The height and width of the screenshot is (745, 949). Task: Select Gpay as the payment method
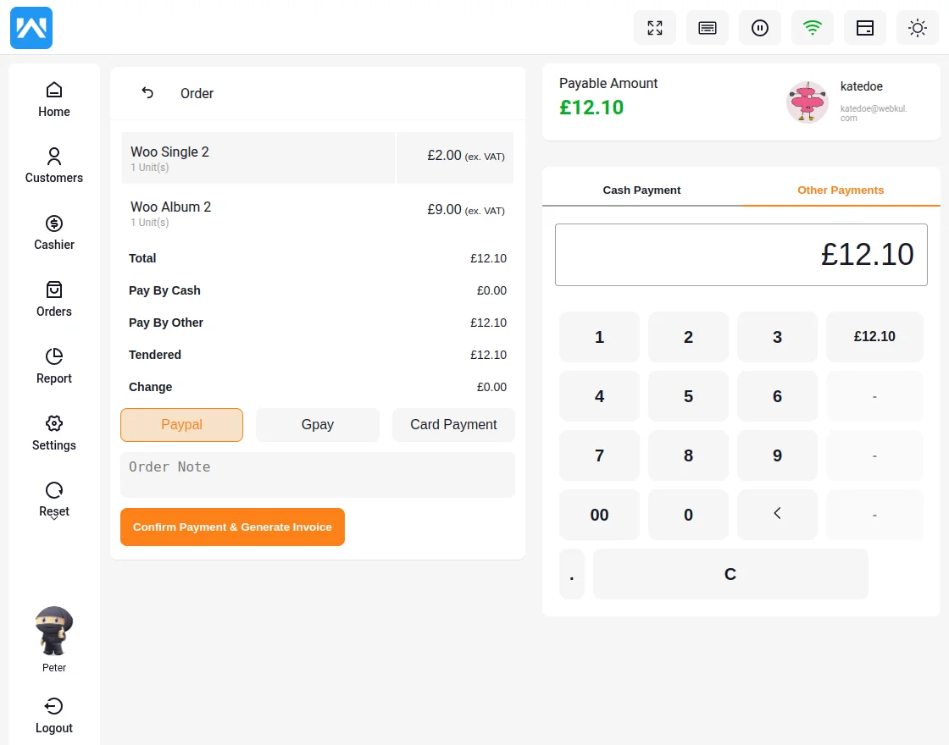pyautogui.click(x=317, y=425)
